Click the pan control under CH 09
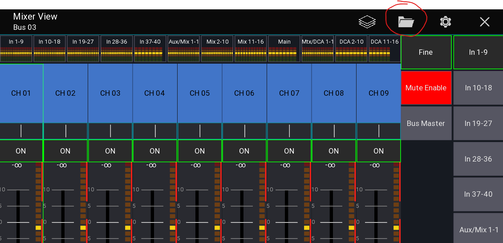Viewport: 503px width, 243px height. pyautogui.click(x=378, y=131)
